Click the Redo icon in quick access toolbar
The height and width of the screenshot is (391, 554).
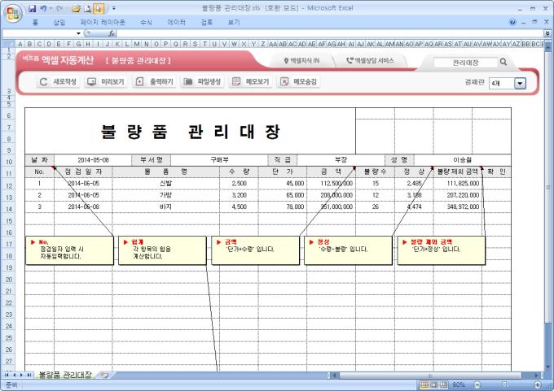click(x=59, y=8)
